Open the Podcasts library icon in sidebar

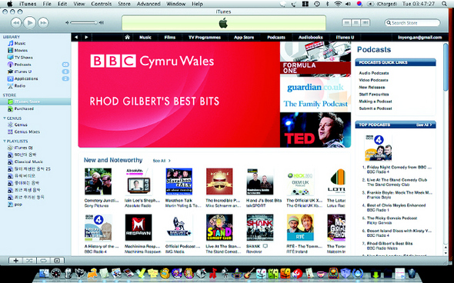pos(11,65)
